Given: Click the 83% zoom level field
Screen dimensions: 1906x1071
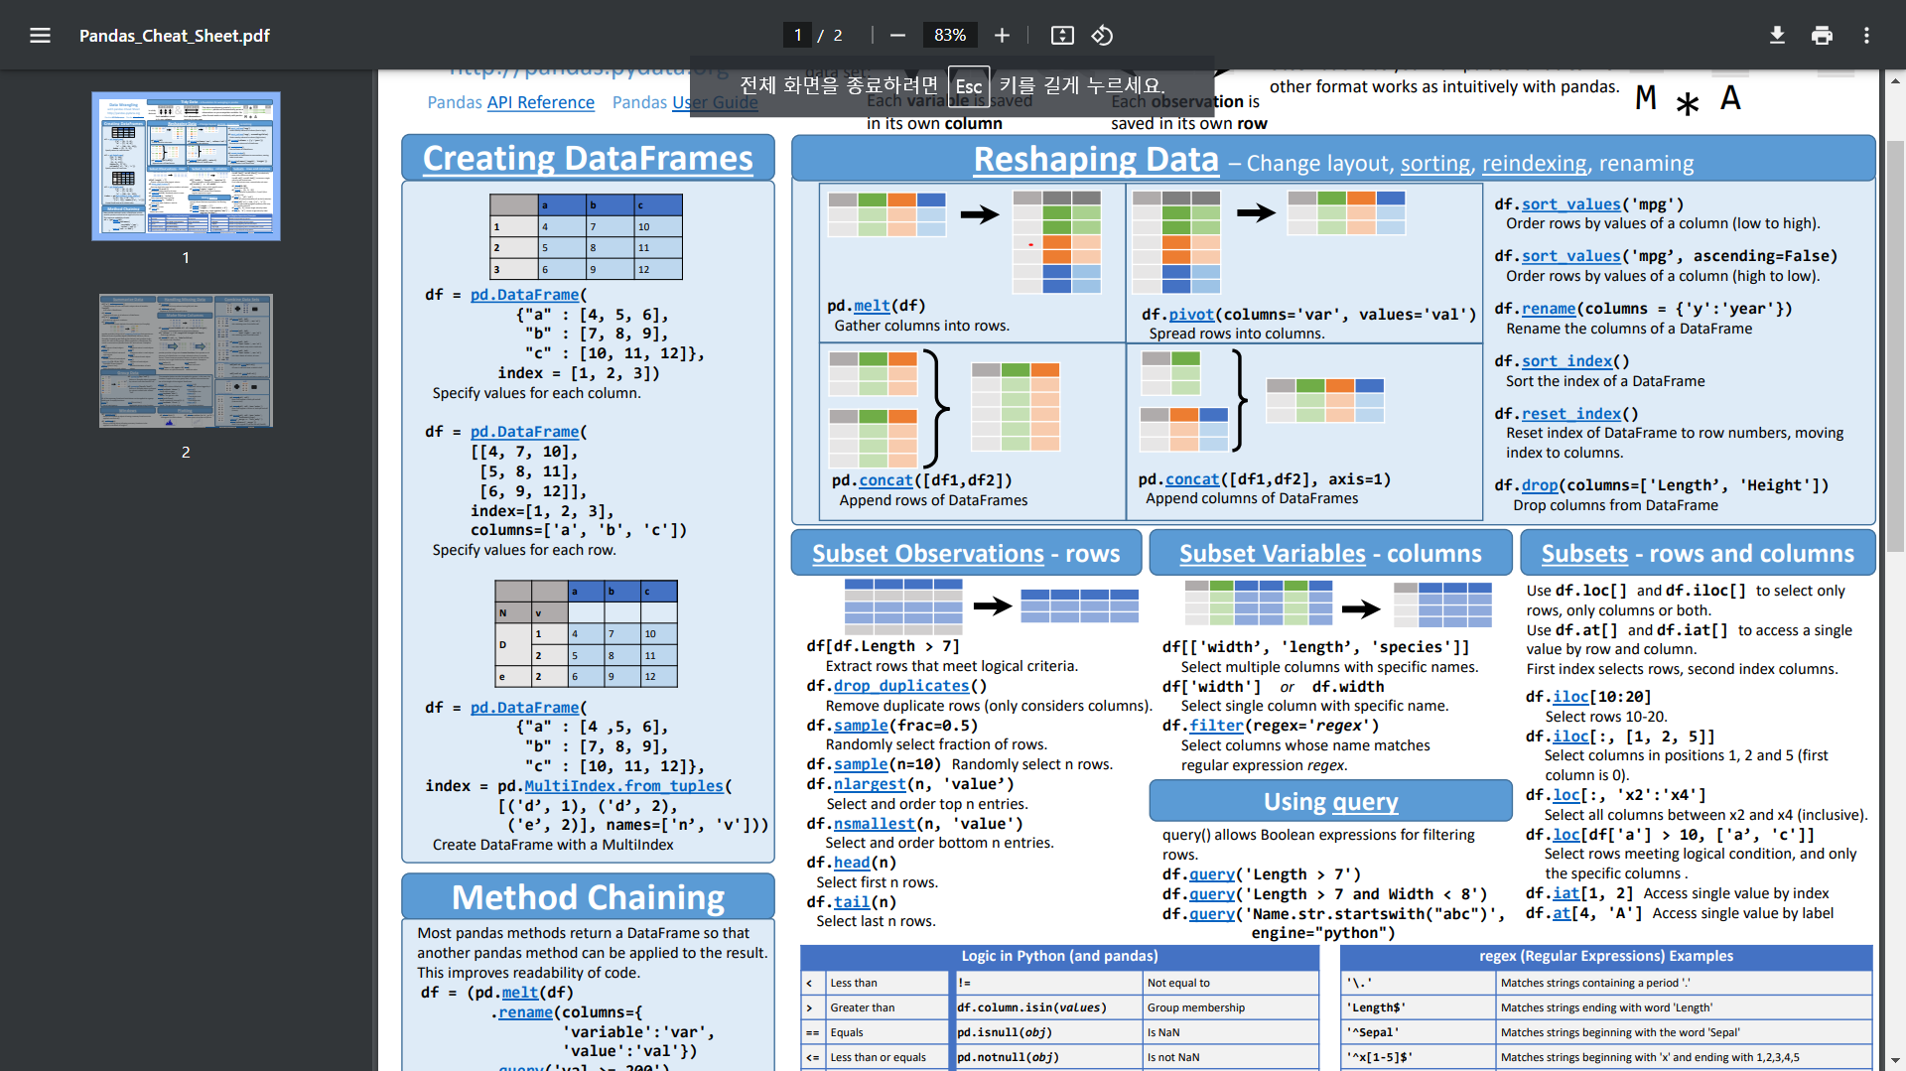Looking at the screenshot, I should pos(950,36).
